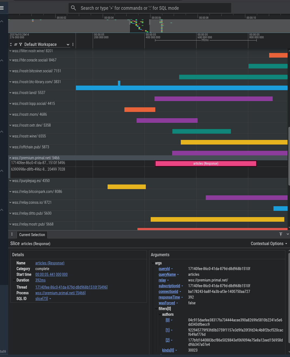Open the drawer tabs three-dot menu
The width and height of the screenshot is (290, 357).
pyautogui.click(x=12, y=234)
